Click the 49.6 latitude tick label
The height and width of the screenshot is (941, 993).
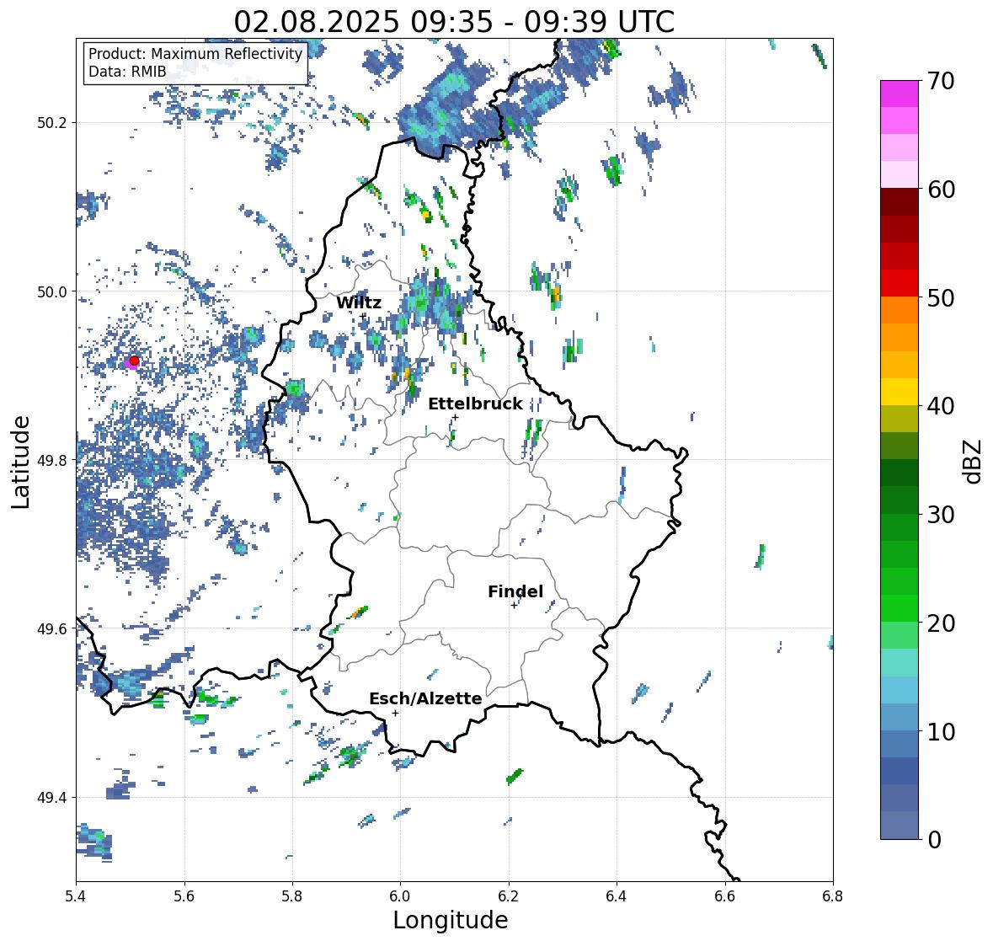tap(52, 628)
